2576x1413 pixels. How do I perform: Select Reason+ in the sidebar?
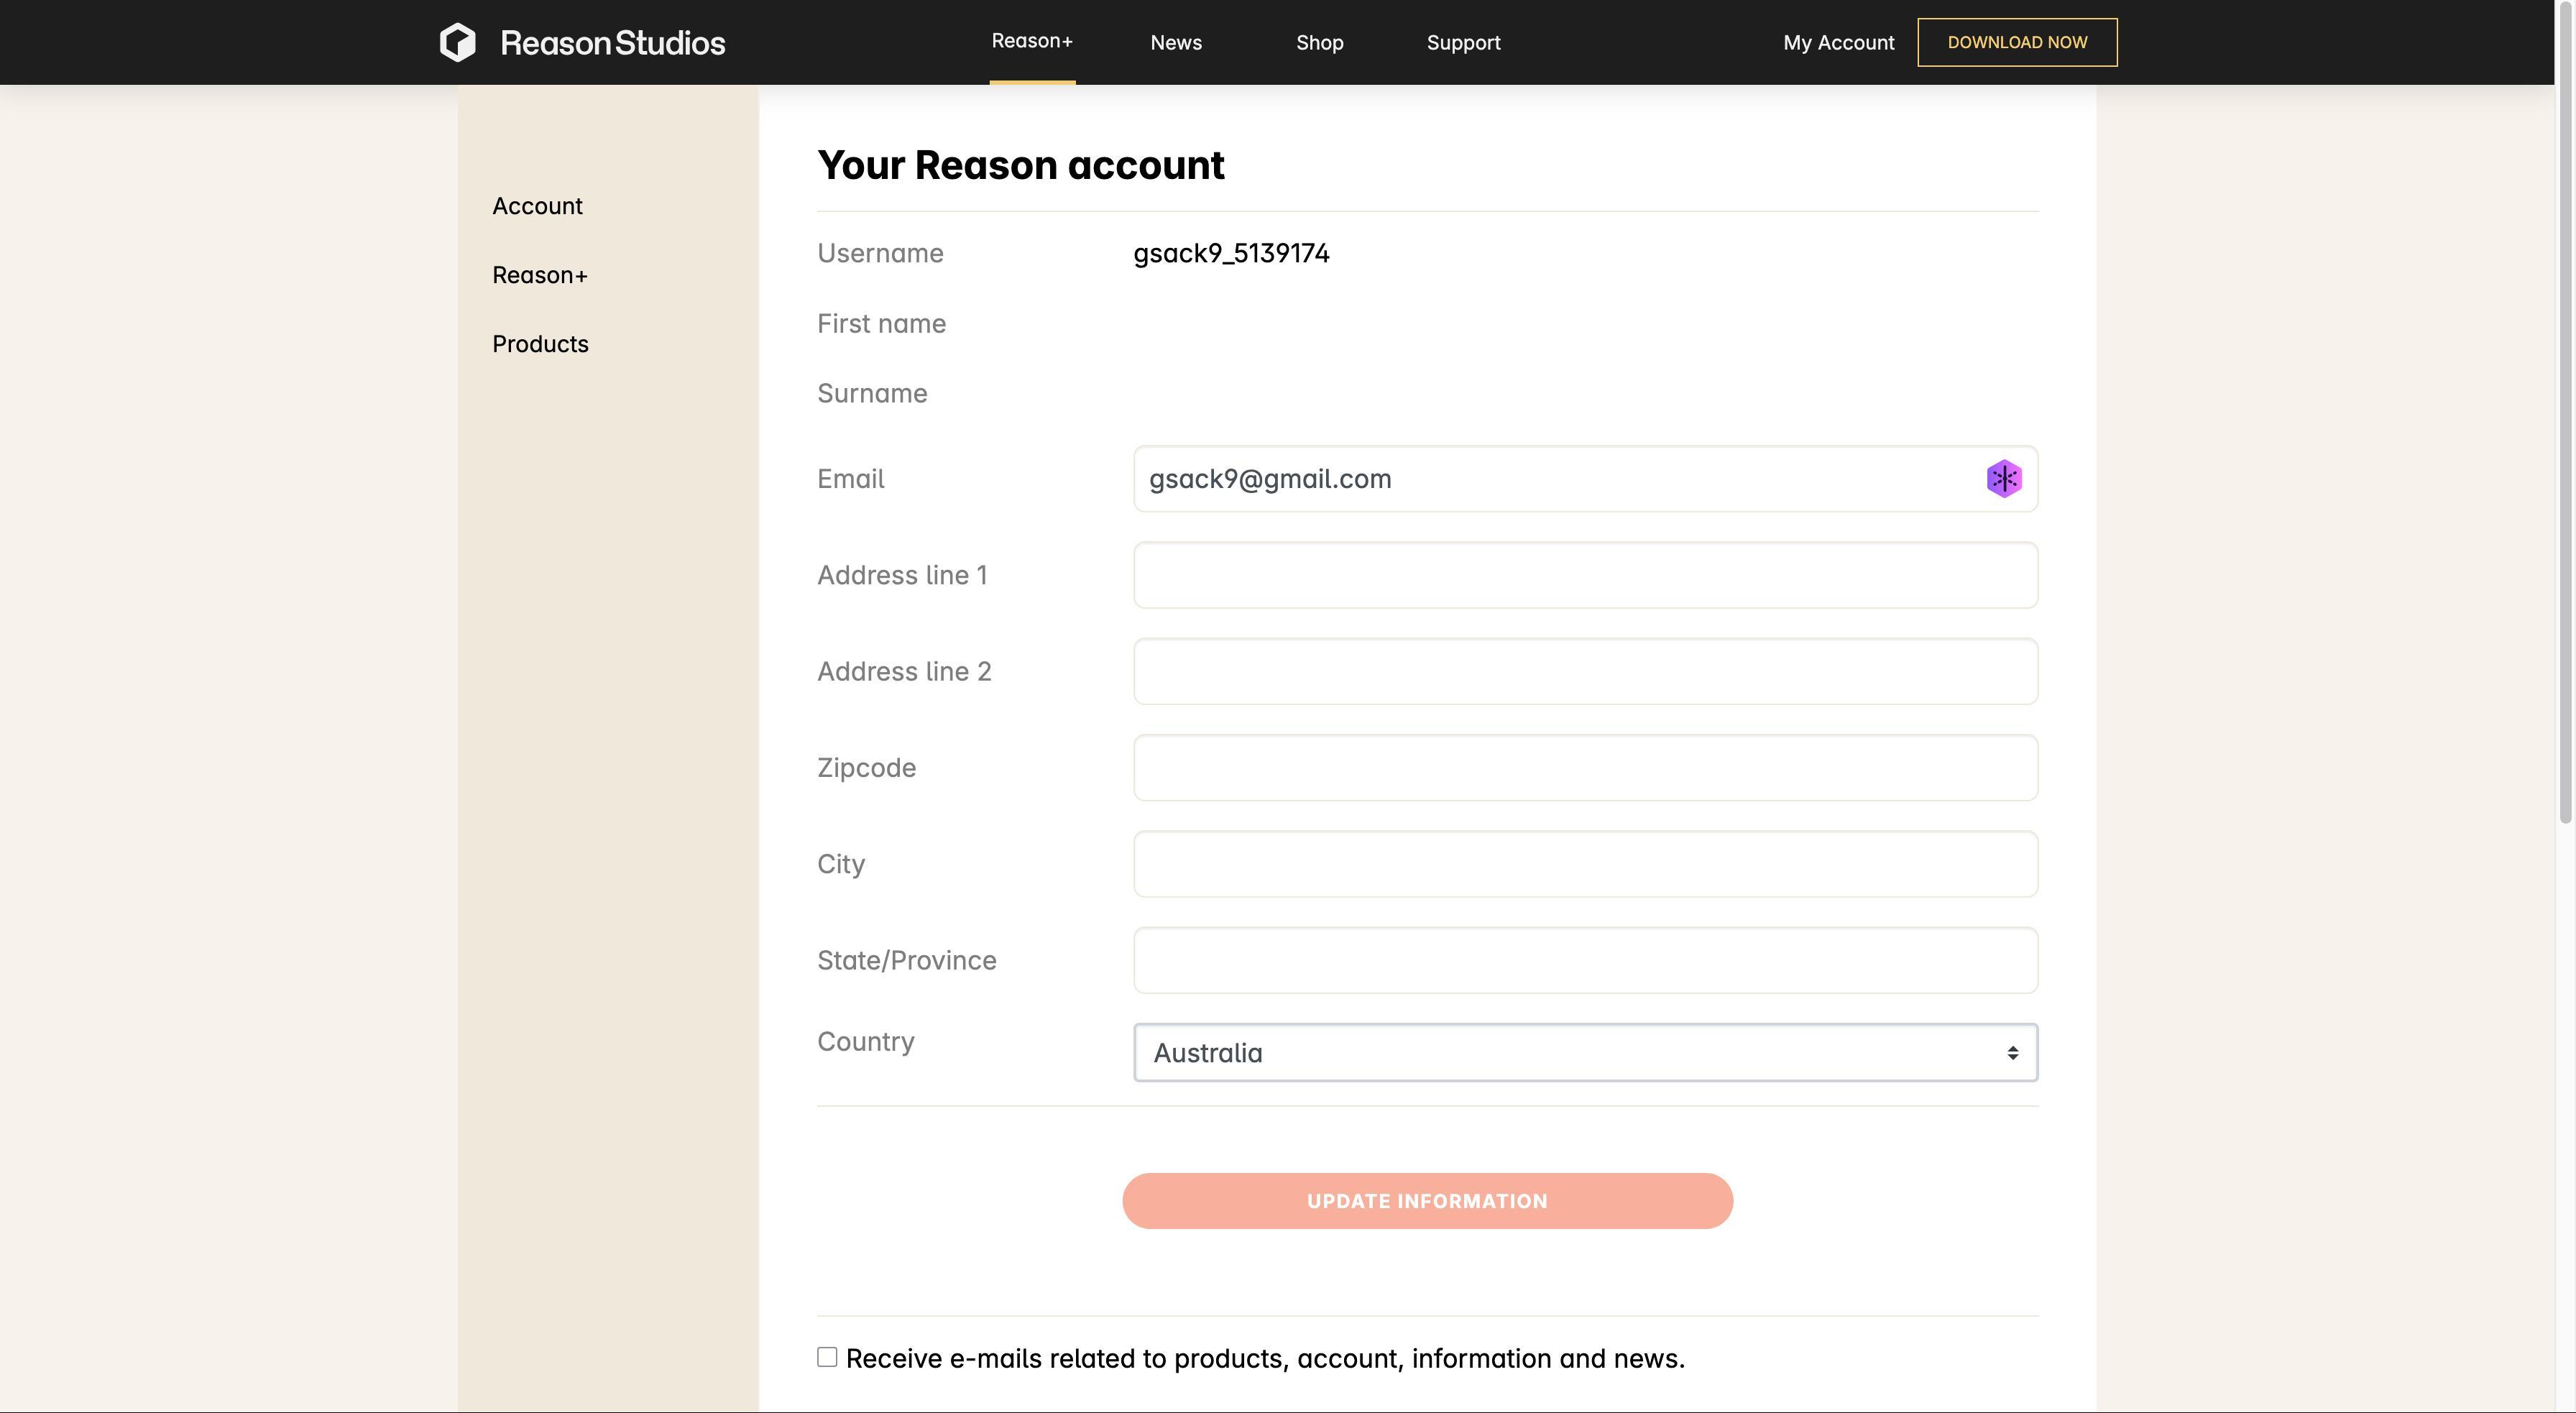pos(540,274)
